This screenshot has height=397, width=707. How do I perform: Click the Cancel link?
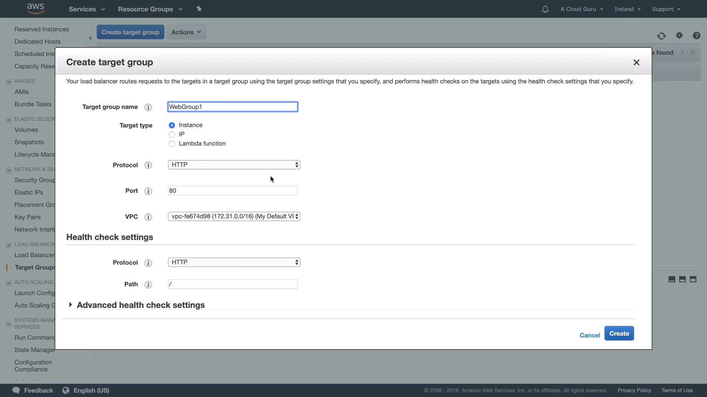(590, 335)
